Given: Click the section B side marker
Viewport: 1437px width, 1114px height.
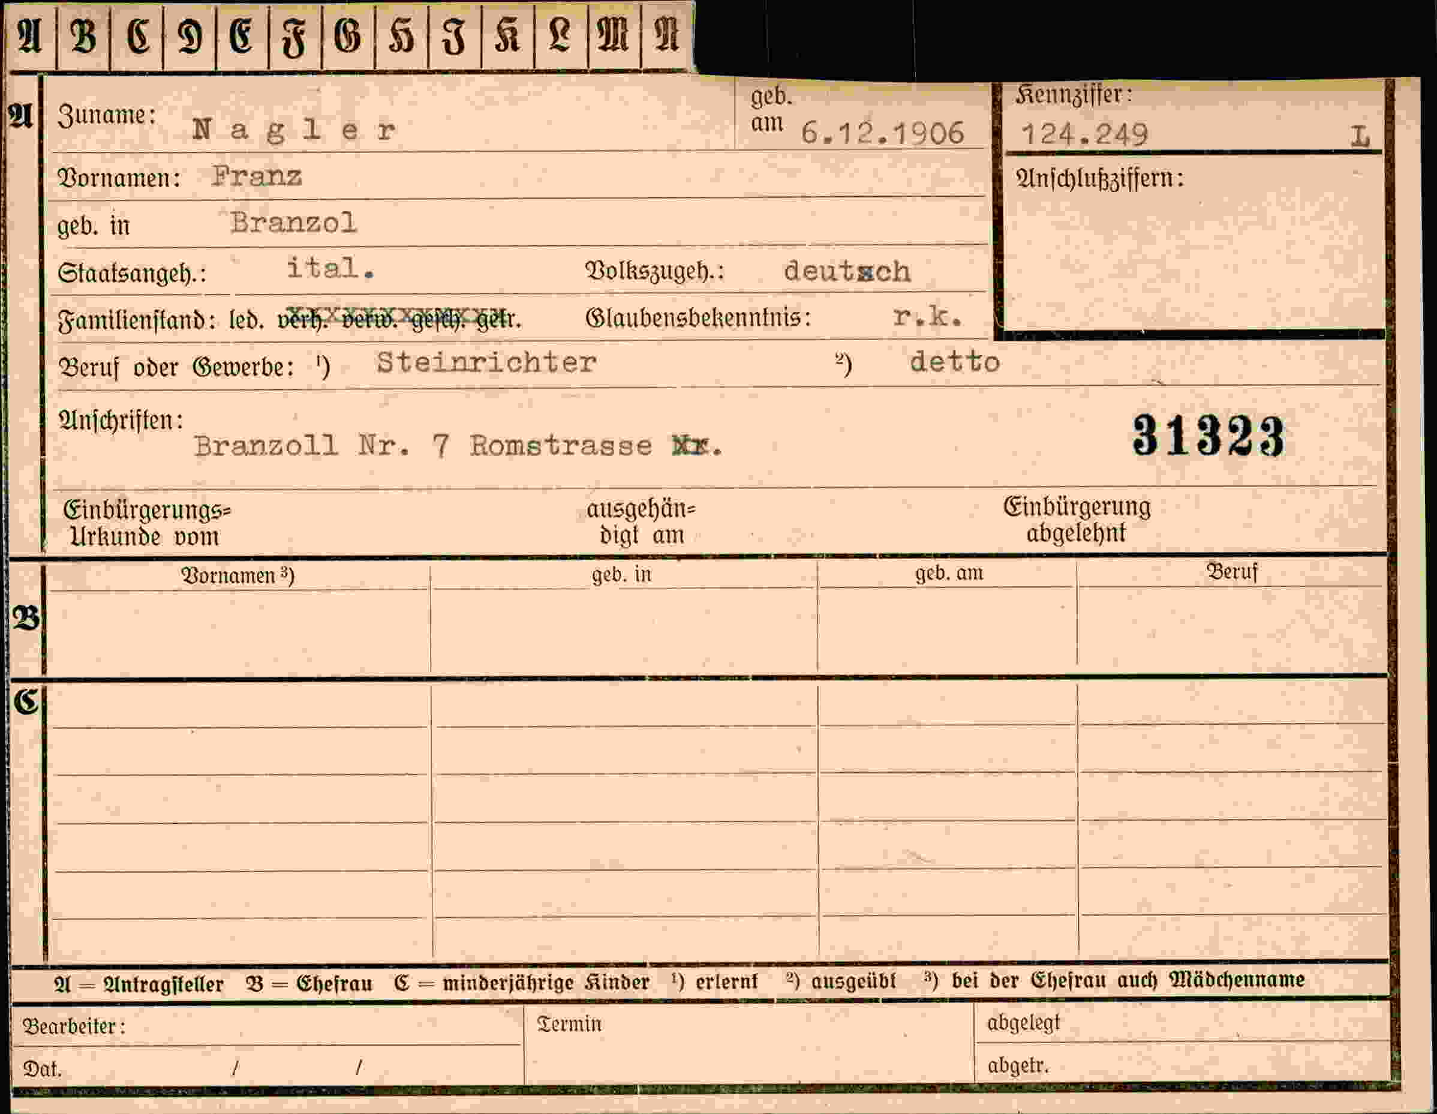Looking at the screenshot, I should [x=26, y=618].
